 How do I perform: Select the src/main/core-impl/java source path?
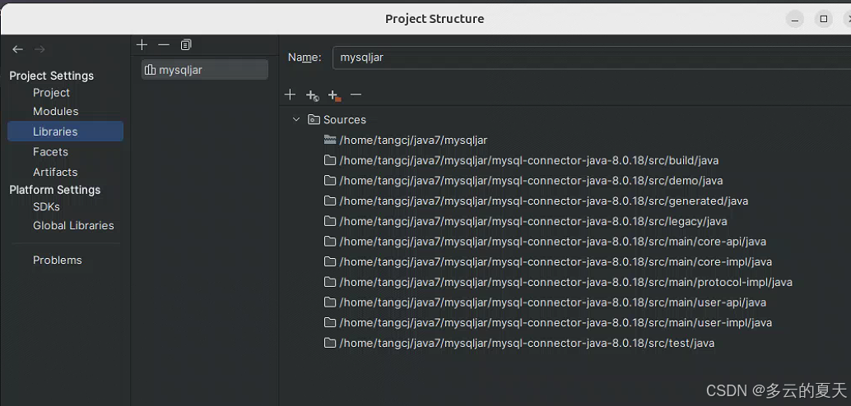click(x=556, y=262)
